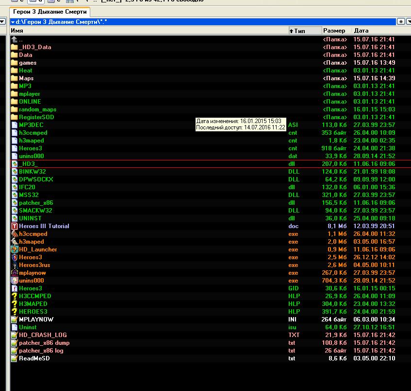Click the H3MAPED help question-mark icon
Screen dimensions: 411x391
15,304
